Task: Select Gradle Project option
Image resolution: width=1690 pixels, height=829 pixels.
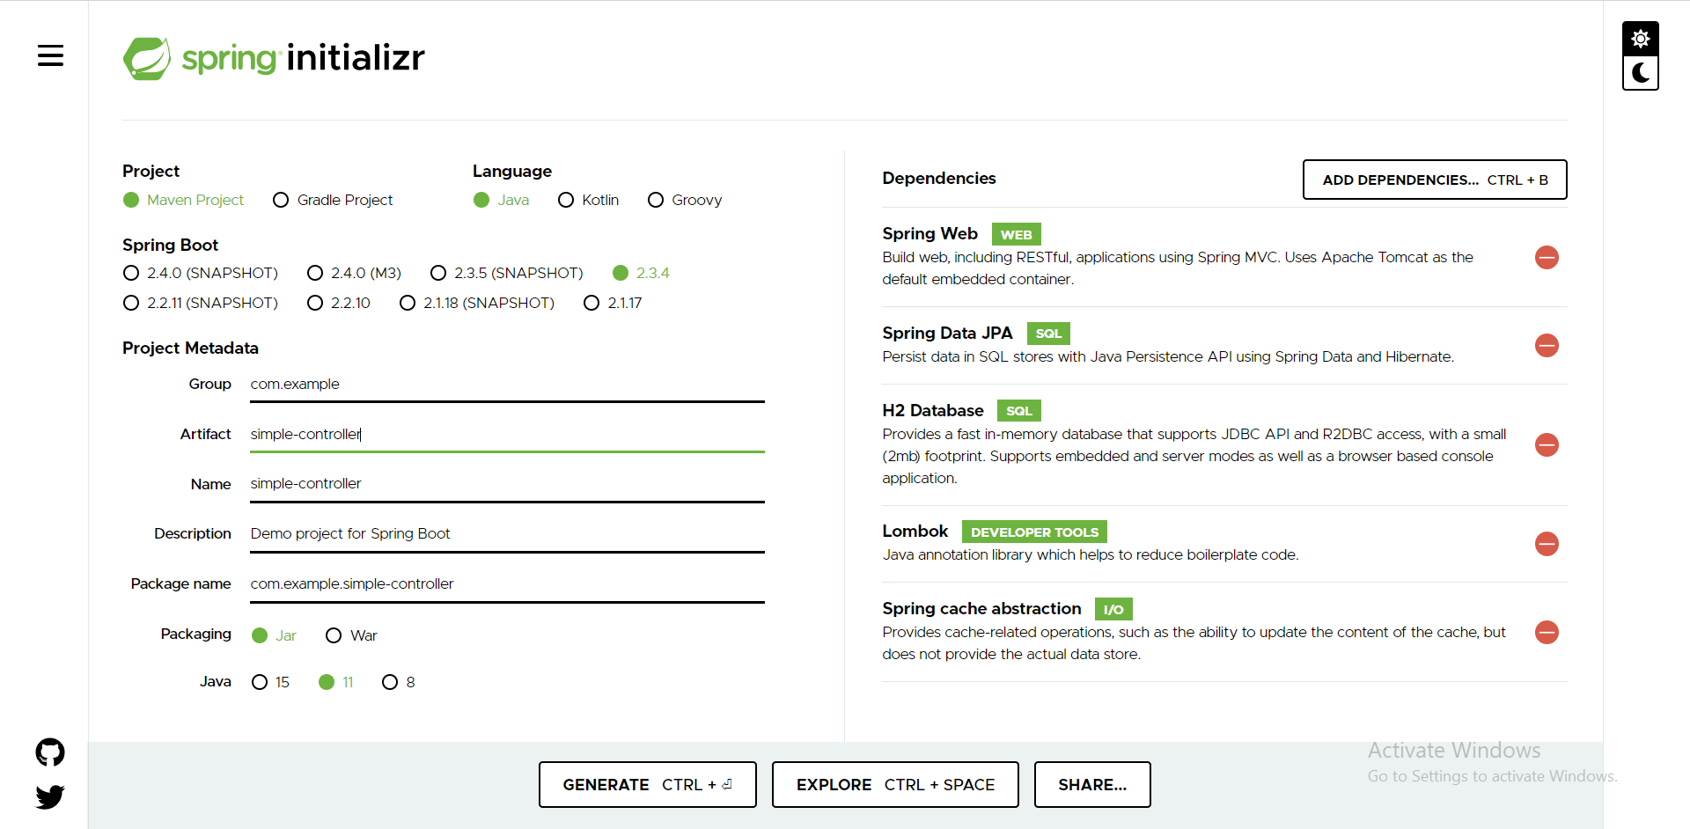Action: [x=333, y=200]
